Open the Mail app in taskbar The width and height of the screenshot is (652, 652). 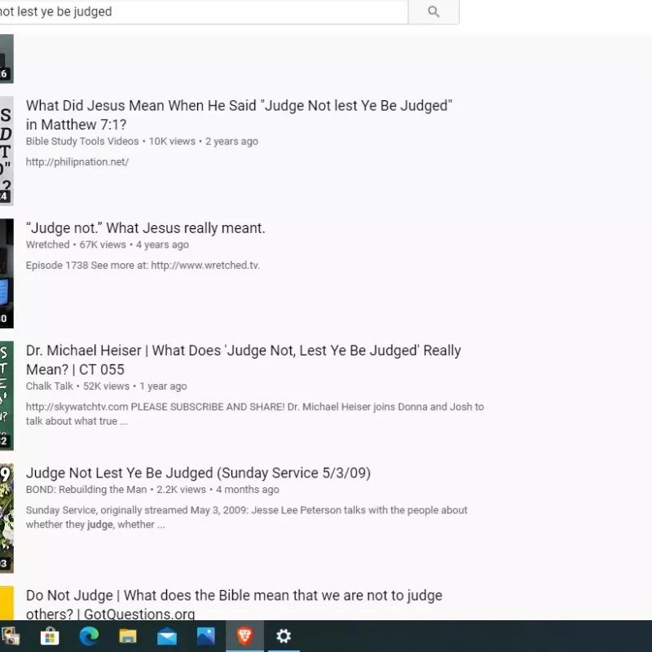point(167,636)
